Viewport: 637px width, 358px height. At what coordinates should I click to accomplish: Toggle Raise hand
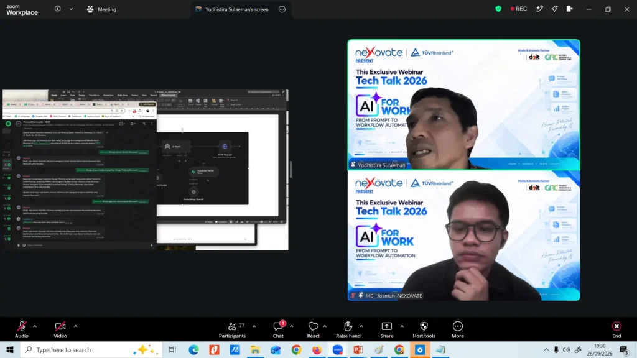[348, 329]
